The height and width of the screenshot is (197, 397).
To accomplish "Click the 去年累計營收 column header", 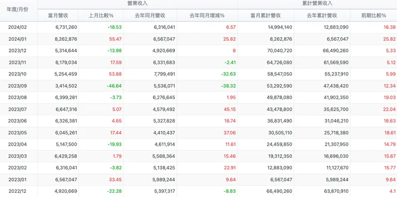I will (322, 16).
